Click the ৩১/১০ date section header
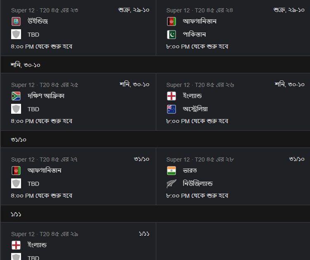This screenshot has height=260, width=310. [155, 139]
